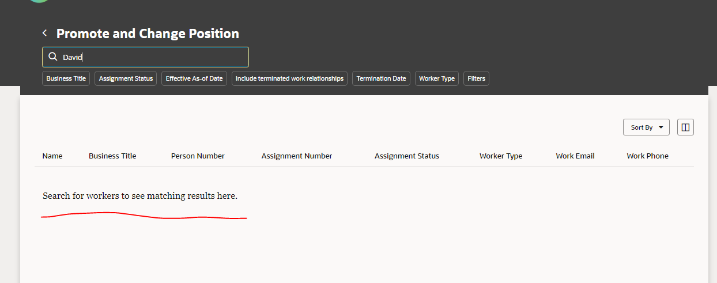
Task: Click the Assignment Status column header
Action: coord(407,156)
